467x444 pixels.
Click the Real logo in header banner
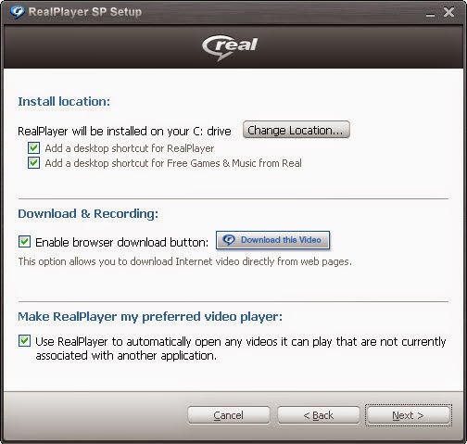[x=230, y=47]
